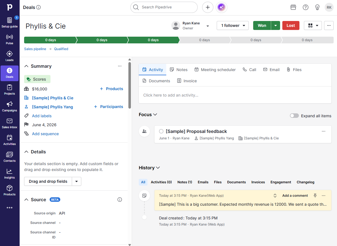This screenshot has width=337, height=246.
Task: Switch to Meeting scheduler tab
Action: [x=215, y=70]
